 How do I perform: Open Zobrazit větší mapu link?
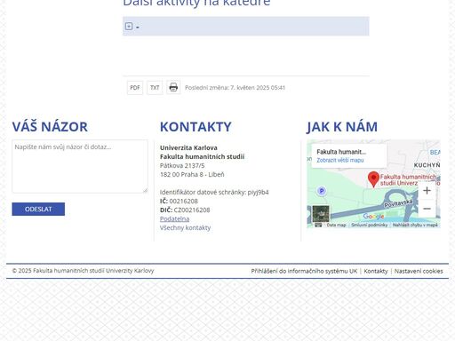(x=340, y=160)
